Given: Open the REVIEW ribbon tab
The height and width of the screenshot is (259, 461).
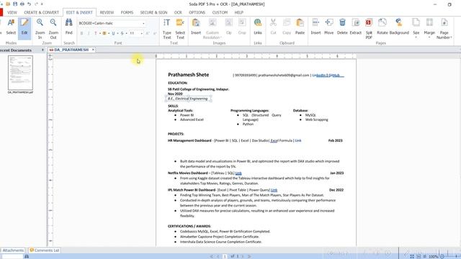Looking at the screenshot, I should [107, 12].
